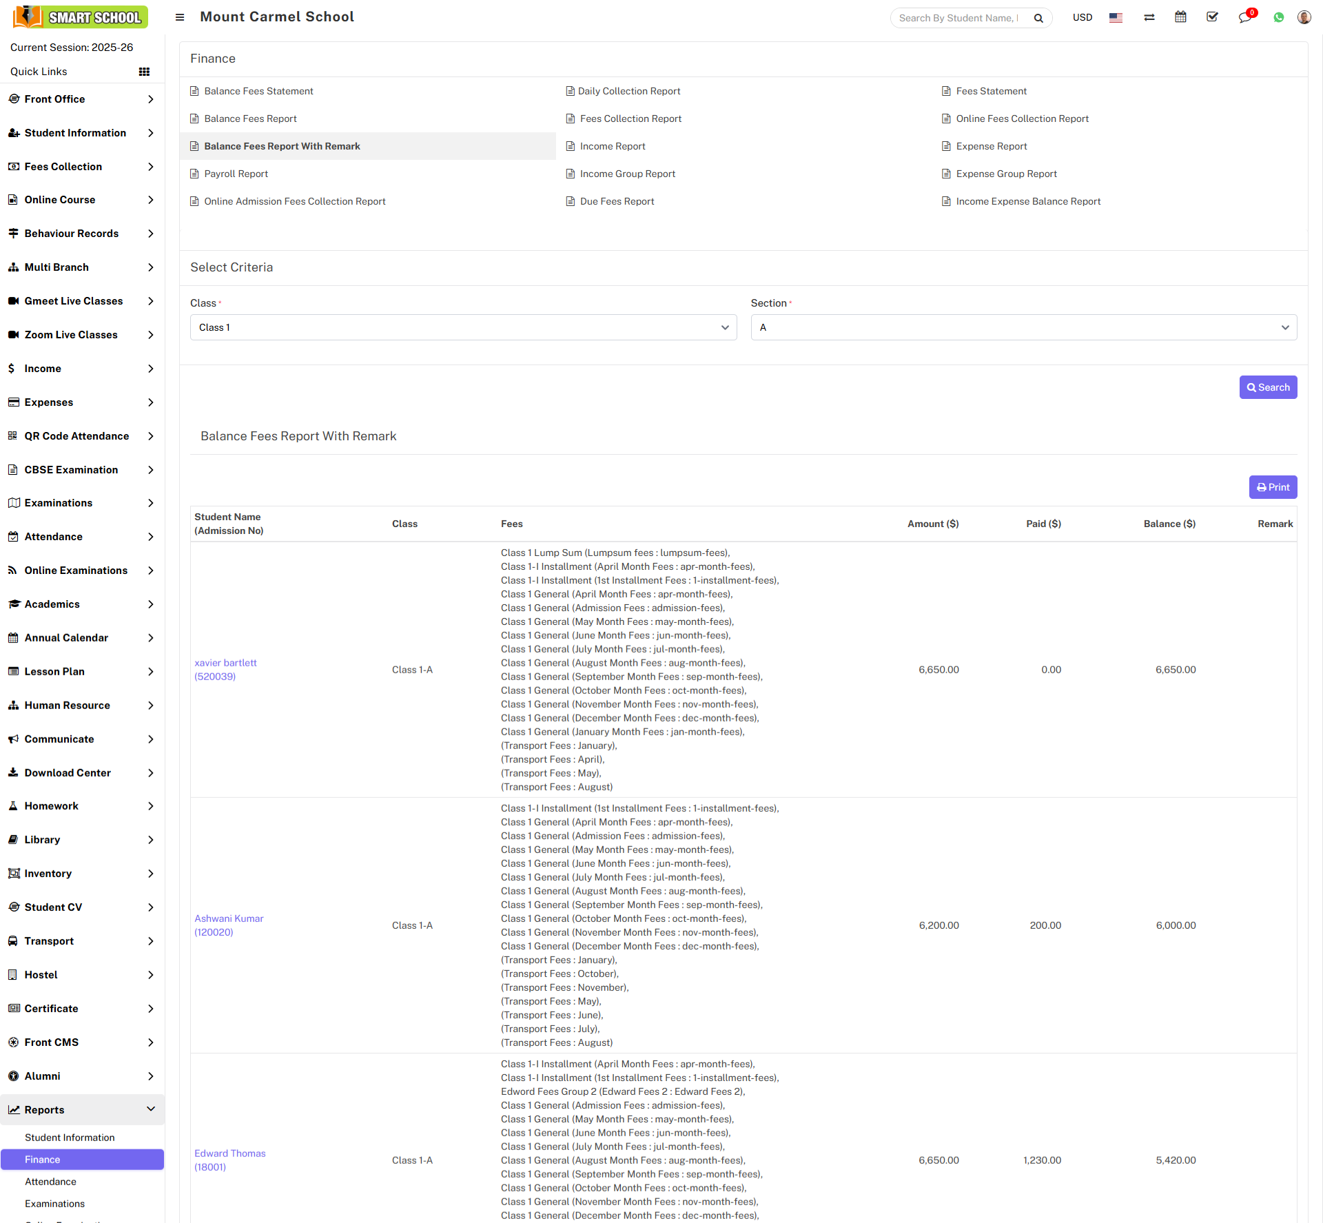This screenshot has height=1223, width=1323.
Task: Open chat notifications icon with badge
Action: [1245, 17]
